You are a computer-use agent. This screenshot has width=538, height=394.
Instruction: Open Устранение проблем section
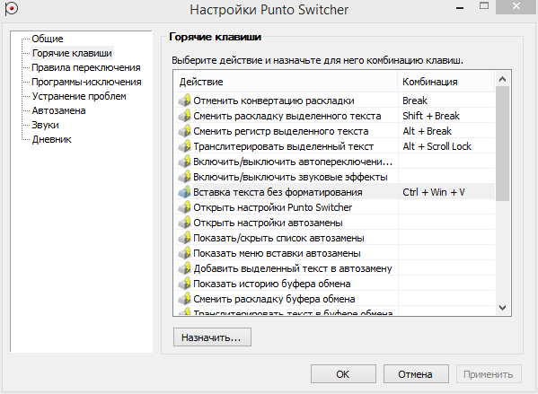click(x=79, y=96)
